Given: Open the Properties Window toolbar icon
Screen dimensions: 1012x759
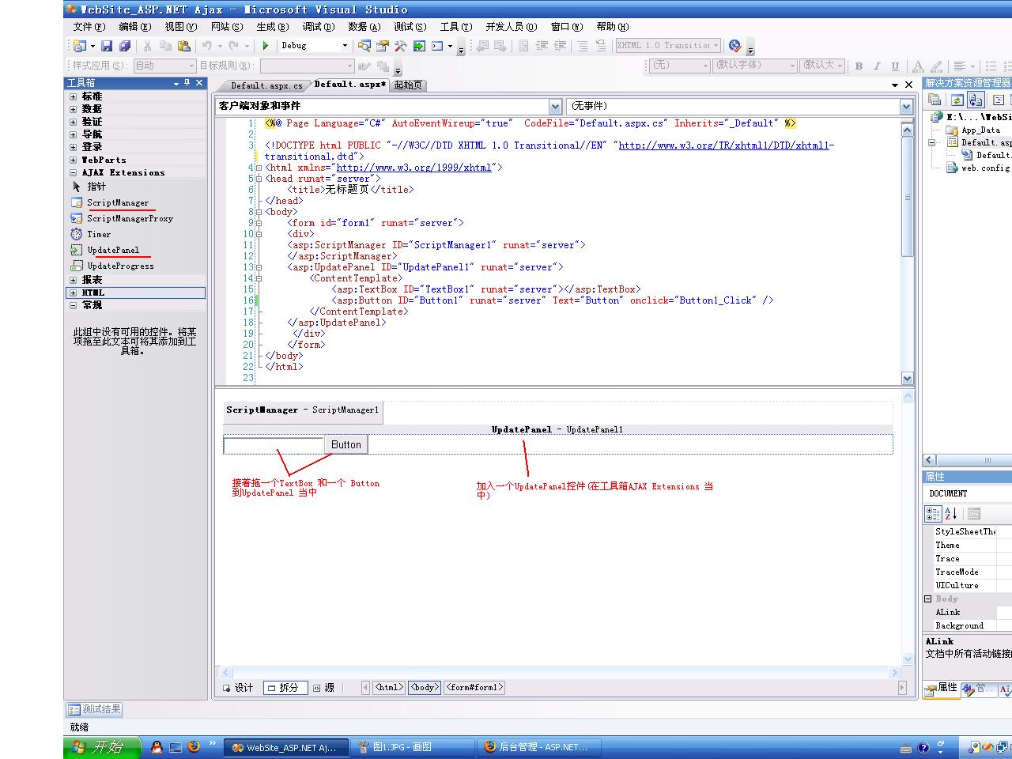Looking at the screenshot, I should (x=383, y=46).
